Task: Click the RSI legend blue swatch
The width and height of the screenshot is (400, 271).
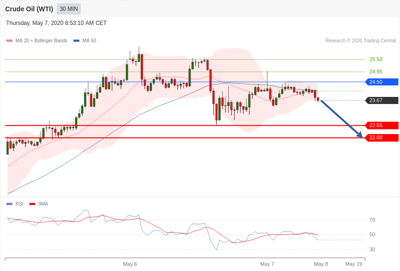Action: [x=9, y=204]
